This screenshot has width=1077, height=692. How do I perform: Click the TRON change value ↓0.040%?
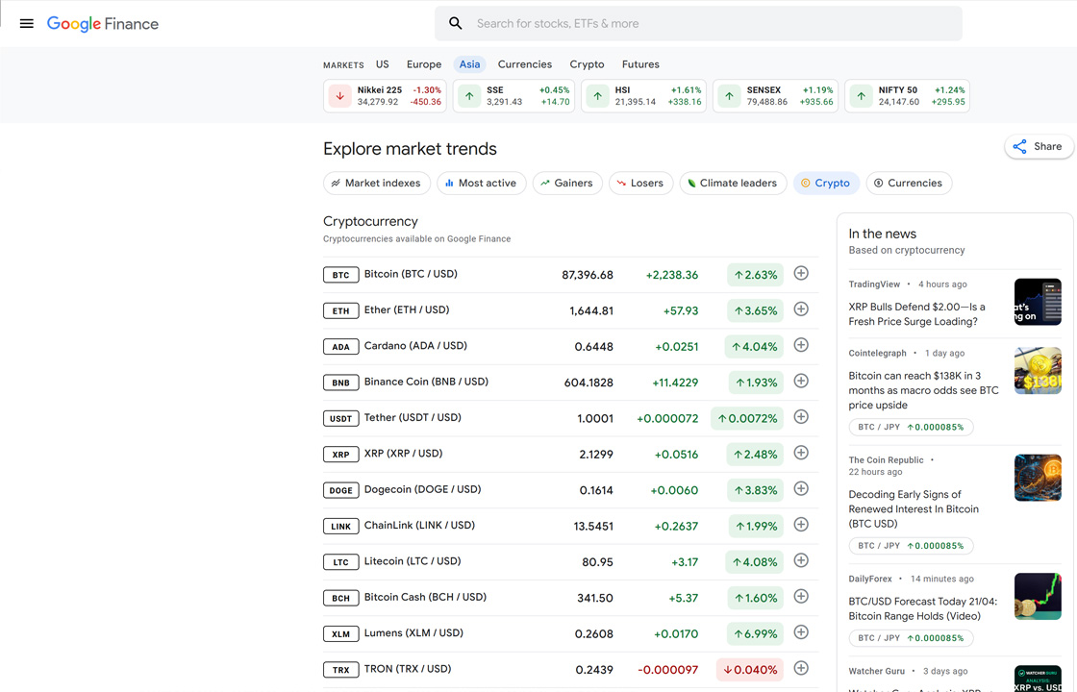coord(749,669)
